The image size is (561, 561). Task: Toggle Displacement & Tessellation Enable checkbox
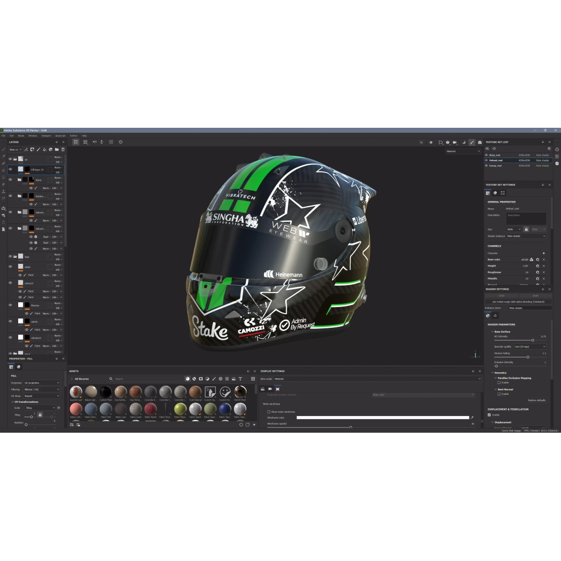pos(489,415)
